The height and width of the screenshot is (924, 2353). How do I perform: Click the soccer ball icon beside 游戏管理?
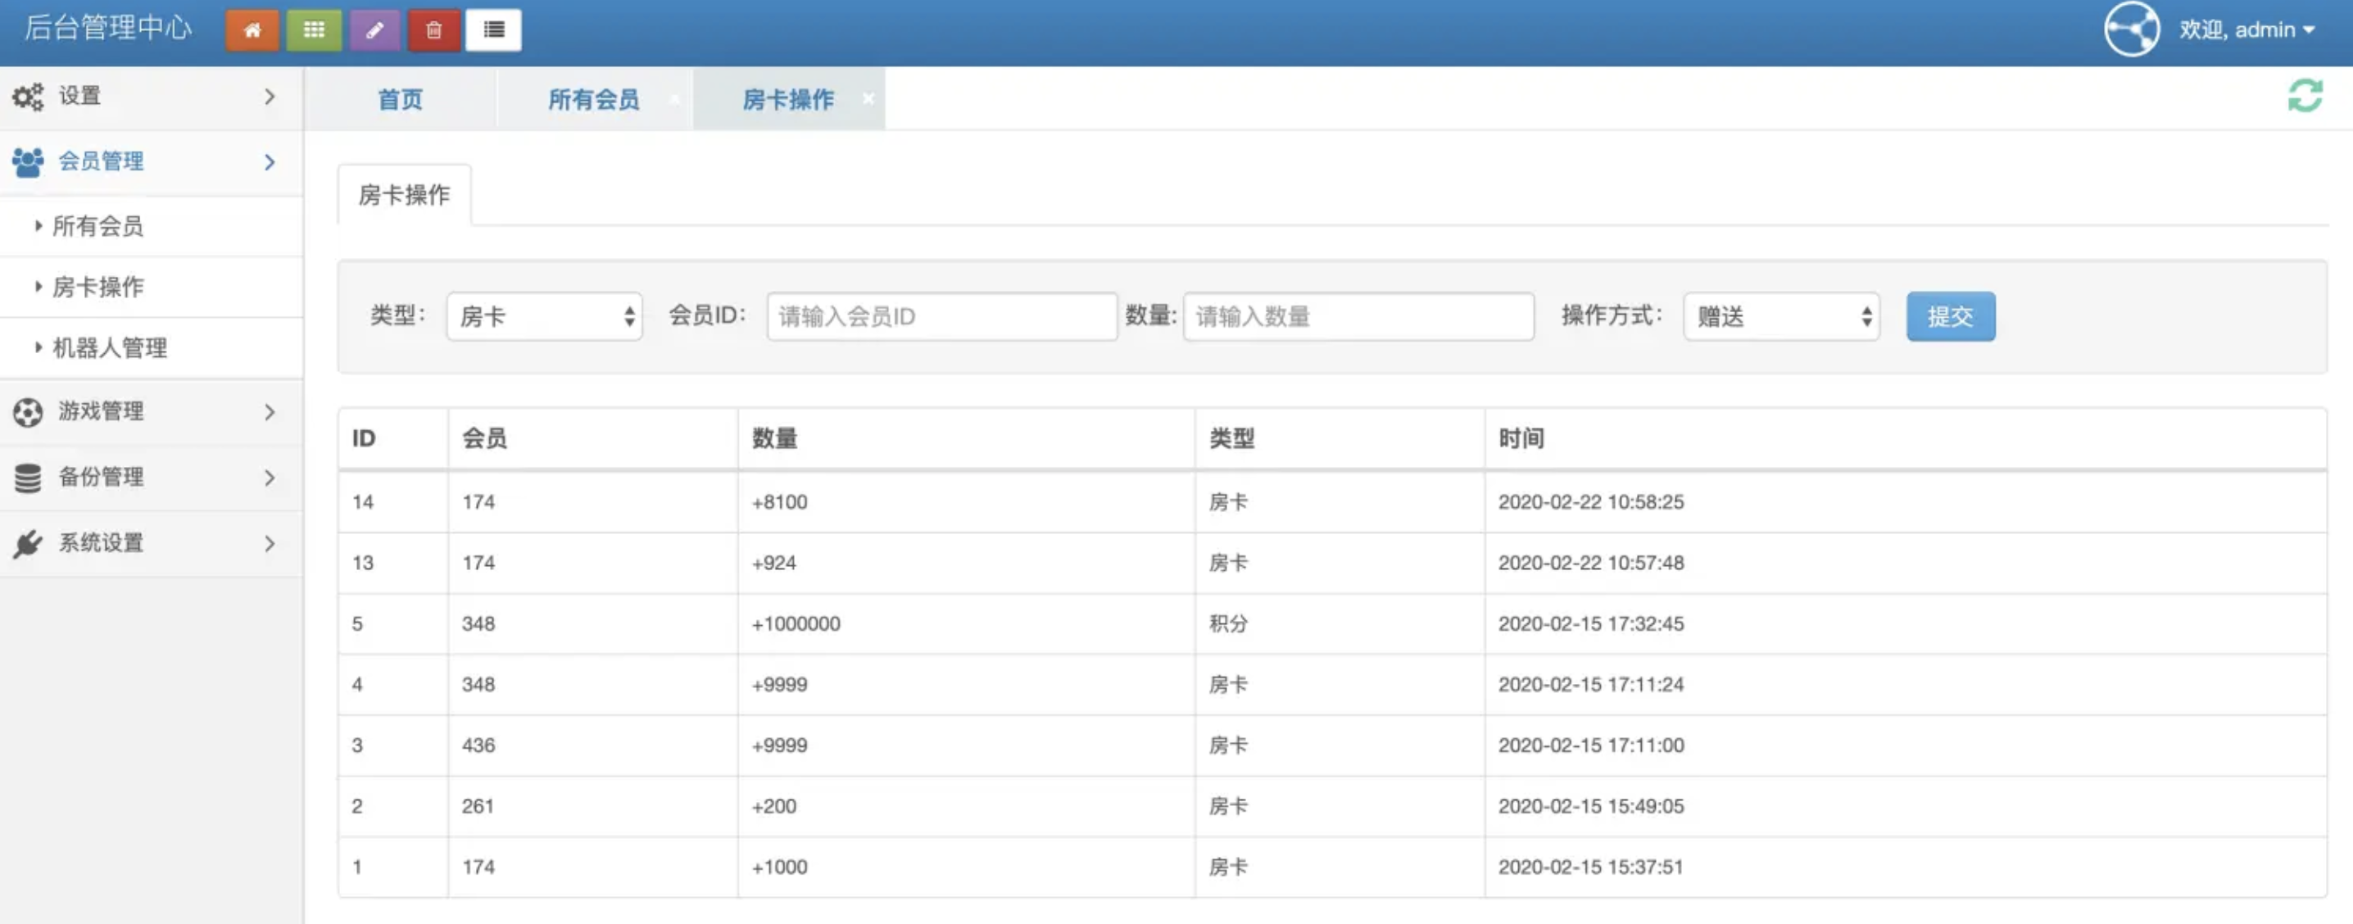(x=27, y=413)
